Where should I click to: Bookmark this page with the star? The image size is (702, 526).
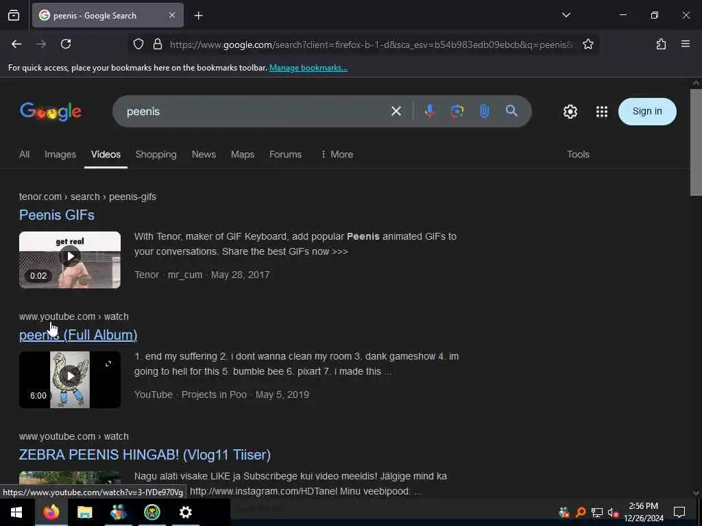[x=588, y=45]
